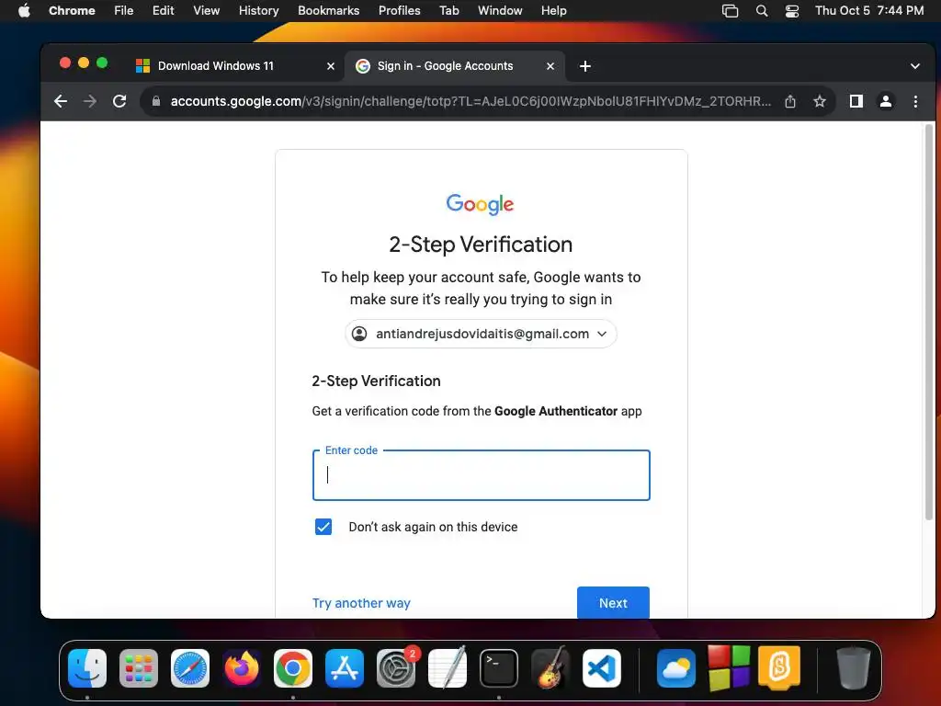Open Terminal from the Dock
The height and width of the screenshot is (706, 941).
[x=499, y=668]
